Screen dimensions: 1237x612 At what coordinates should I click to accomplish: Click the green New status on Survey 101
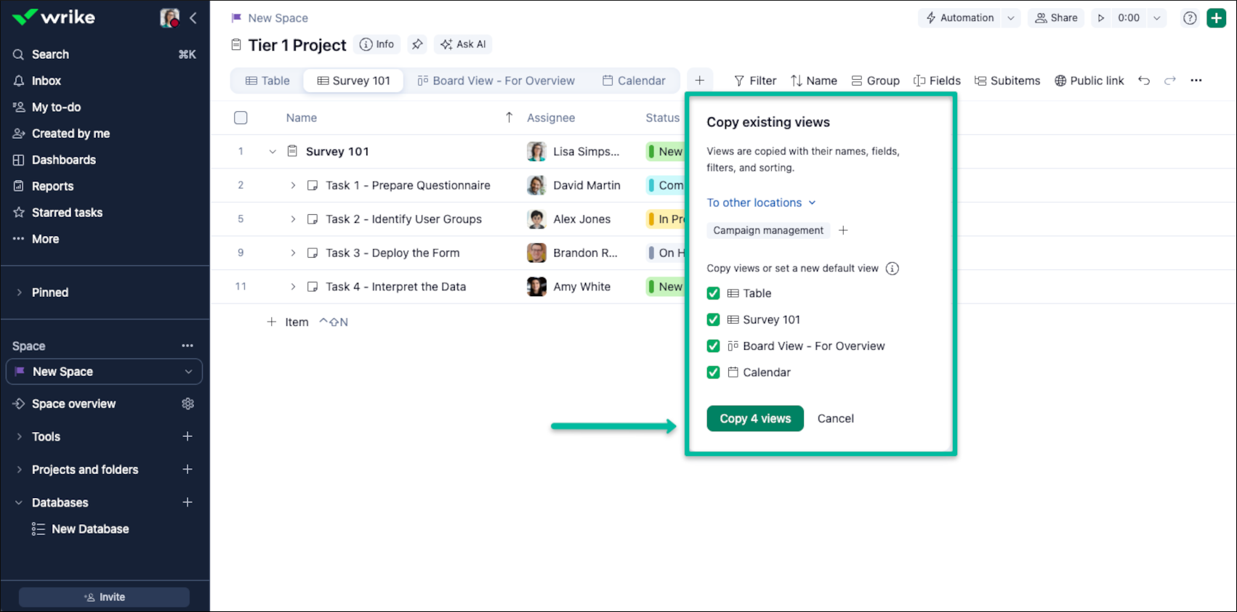pos(666,152)
